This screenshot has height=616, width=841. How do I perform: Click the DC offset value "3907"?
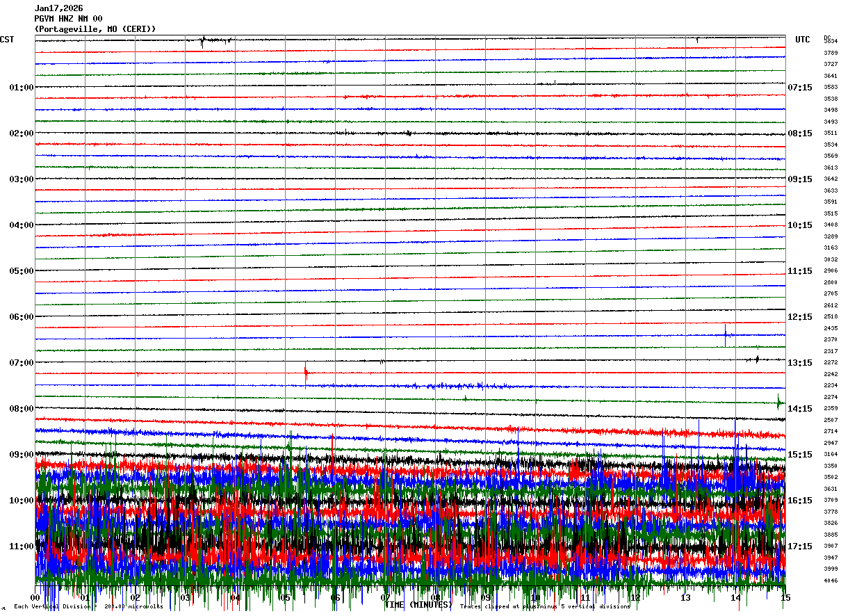831,546
